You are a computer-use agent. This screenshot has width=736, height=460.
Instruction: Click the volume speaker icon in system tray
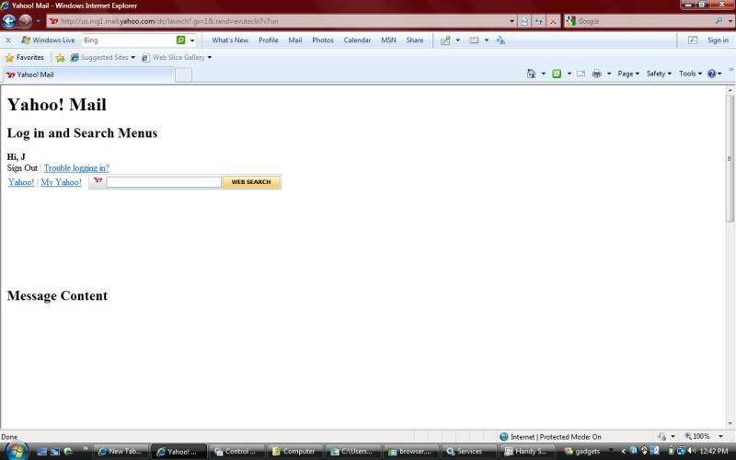691,451
